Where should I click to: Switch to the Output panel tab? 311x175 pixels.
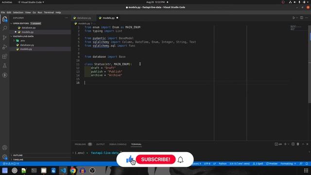click(101, 144)
